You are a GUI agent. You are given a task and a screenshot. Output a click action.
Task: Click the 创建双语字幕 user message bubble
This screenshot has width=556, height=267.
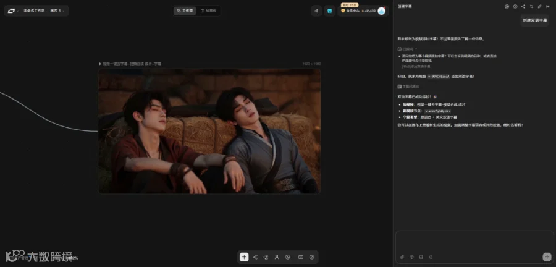click(535, 20)
